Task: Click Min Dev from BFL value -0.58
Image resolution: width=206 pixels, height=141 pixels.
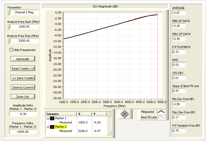Action: 179,104
